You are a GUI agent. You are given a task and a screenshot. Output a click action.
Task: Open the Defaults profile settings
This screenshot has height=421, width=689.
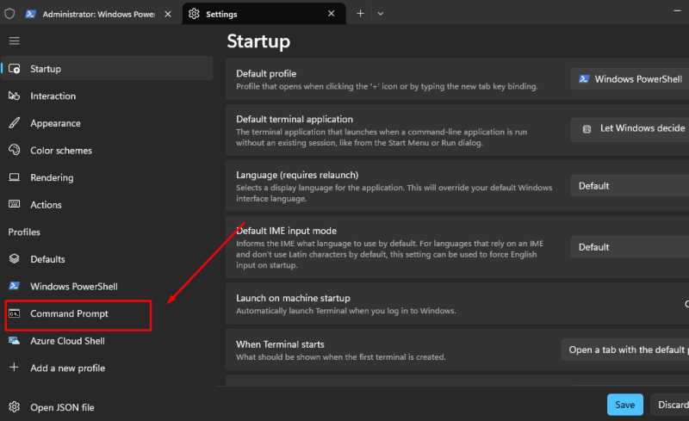click(107, 259)
